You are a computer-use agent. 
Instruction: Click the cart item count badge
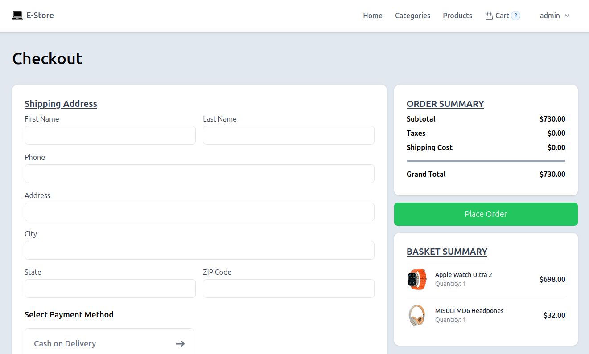click(515, 16)
